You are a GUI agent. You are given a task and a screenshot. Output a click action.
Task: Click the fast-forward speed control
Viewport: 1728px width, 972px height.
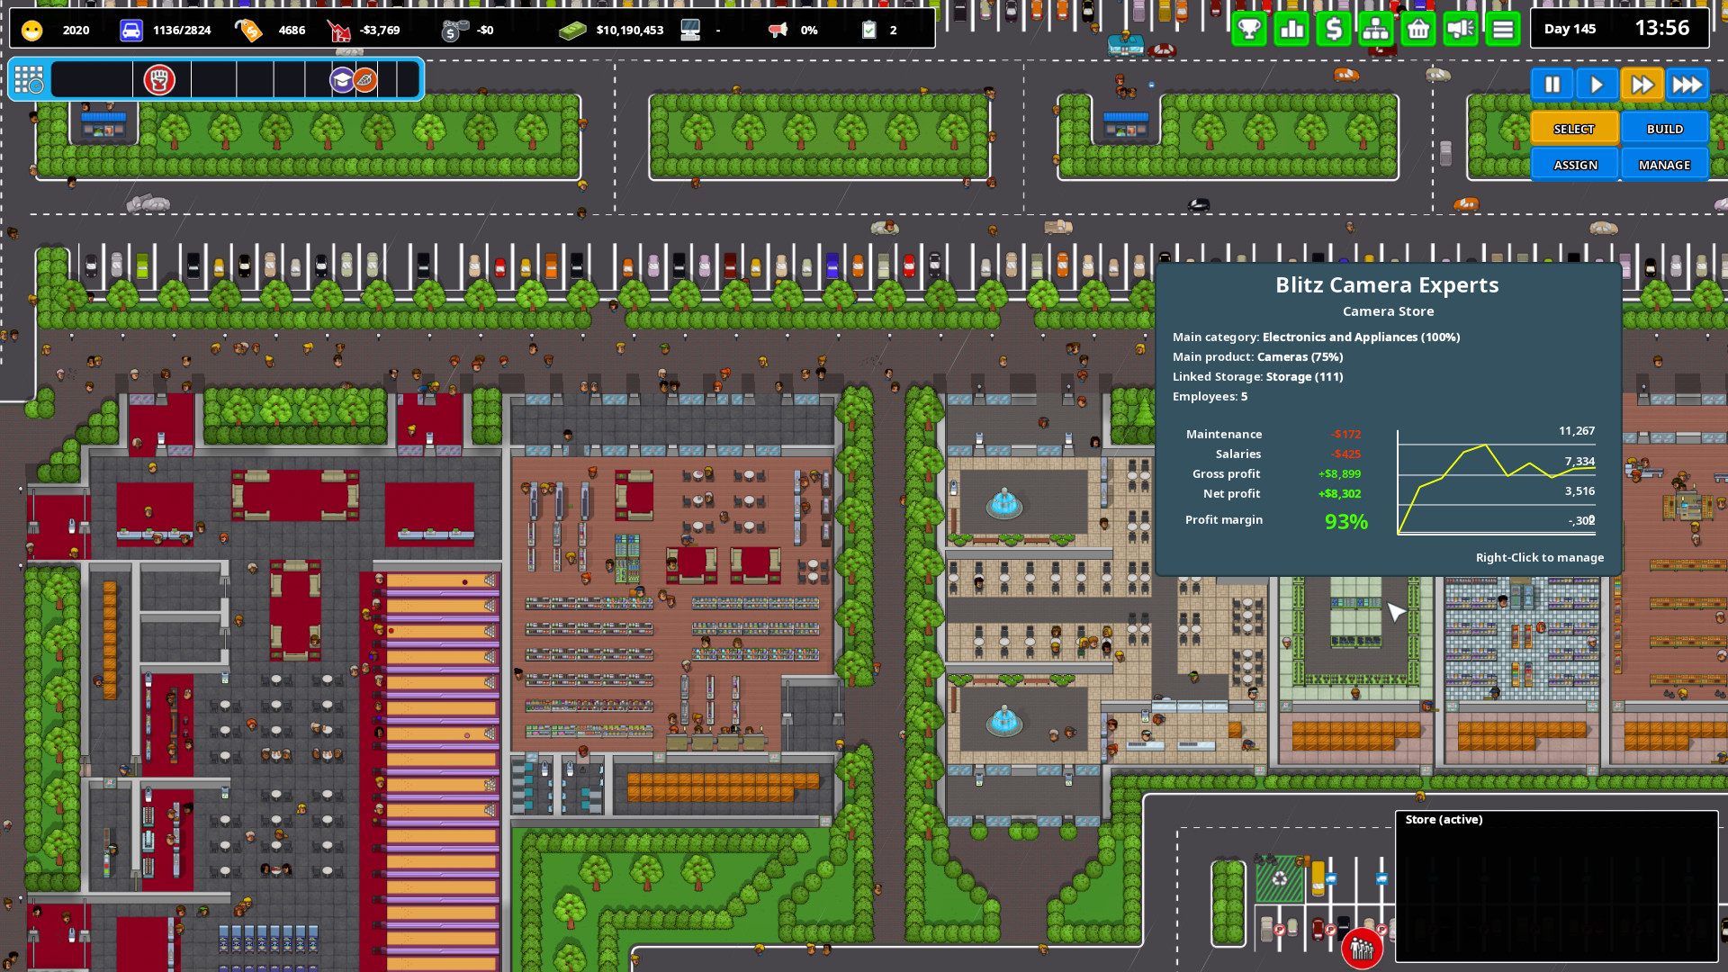point(1642,84)
